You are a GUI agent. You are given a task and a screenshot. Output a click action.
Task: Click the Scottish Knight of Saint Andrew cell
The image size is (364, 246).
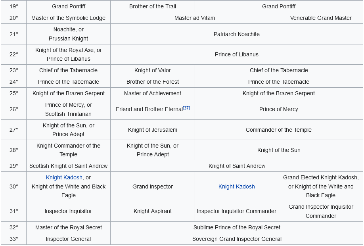coord(68,166)
